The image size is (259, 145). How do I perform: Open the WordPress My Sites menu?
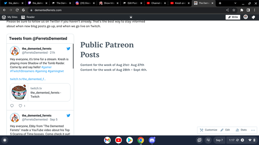point(9,17)
